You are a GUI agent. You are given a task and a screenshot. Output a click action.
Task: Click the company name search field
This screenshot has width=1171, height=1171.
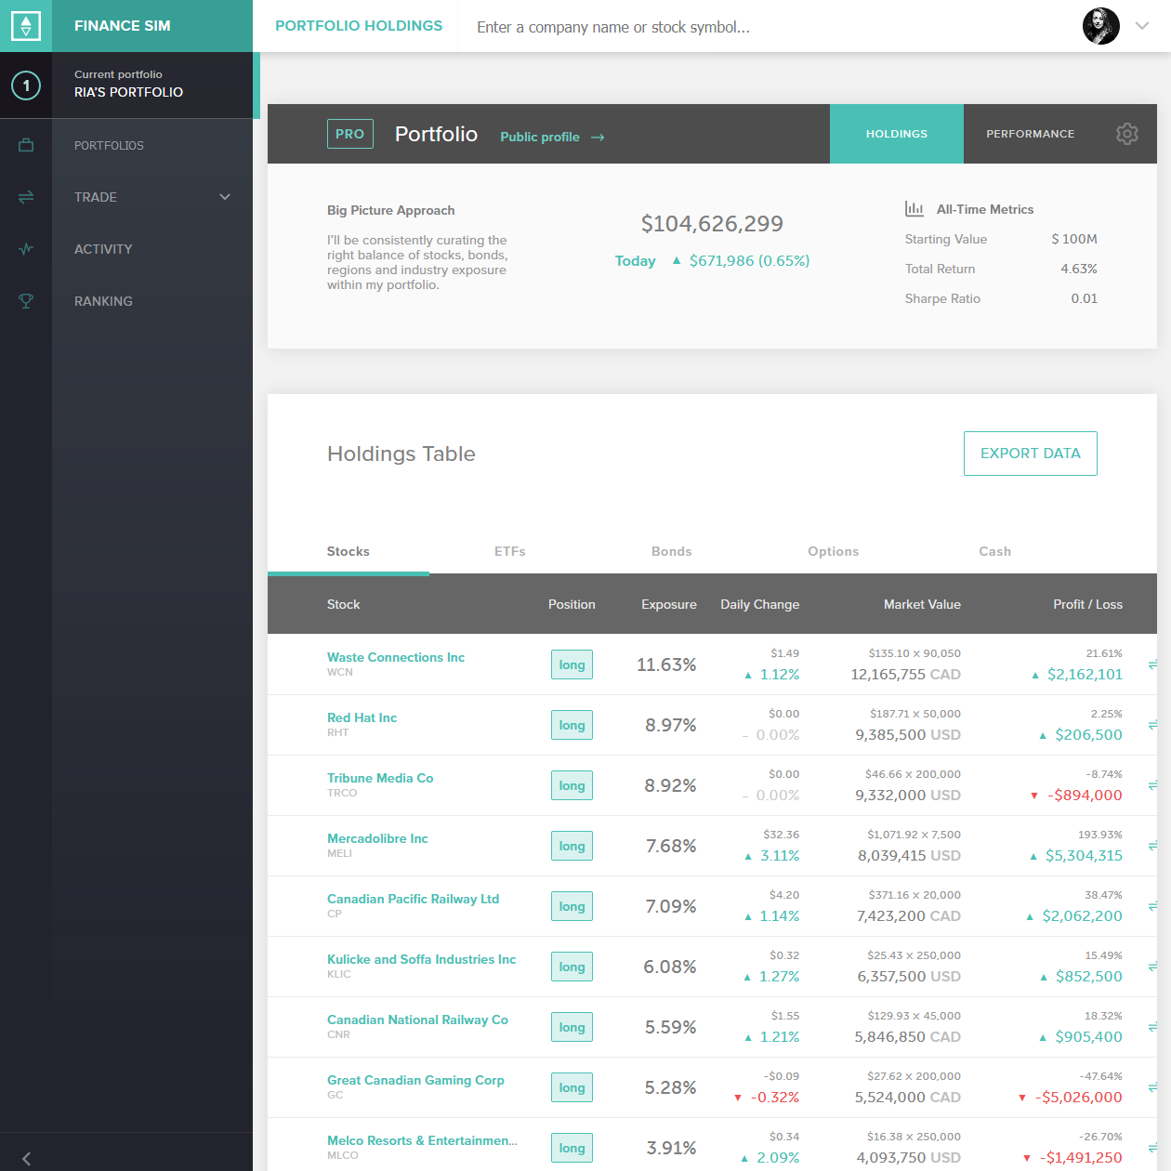pyautogui.click(x=762, y=27)
